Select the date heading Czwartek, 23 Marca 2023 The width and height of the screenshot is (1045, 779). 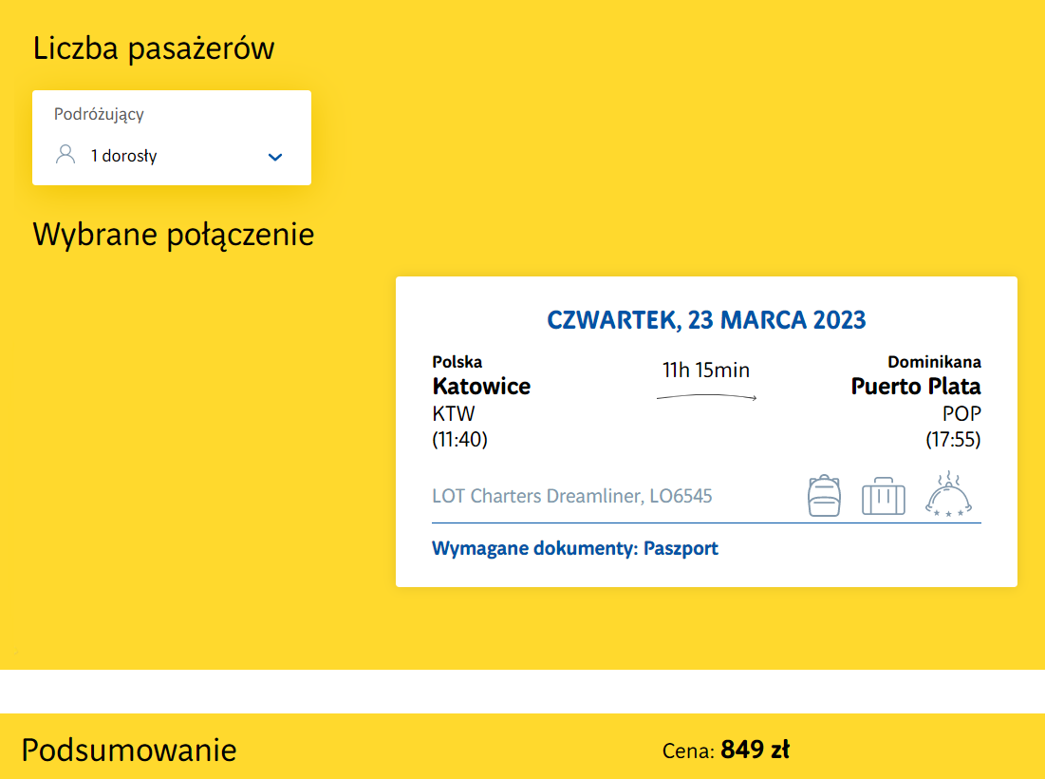coord(706,320)
